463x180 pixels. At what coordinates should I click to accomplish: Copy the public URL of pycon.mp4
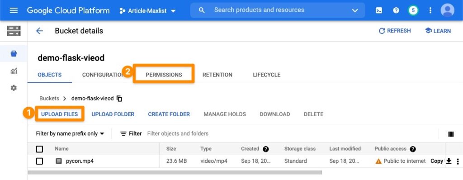coord(436,161)
